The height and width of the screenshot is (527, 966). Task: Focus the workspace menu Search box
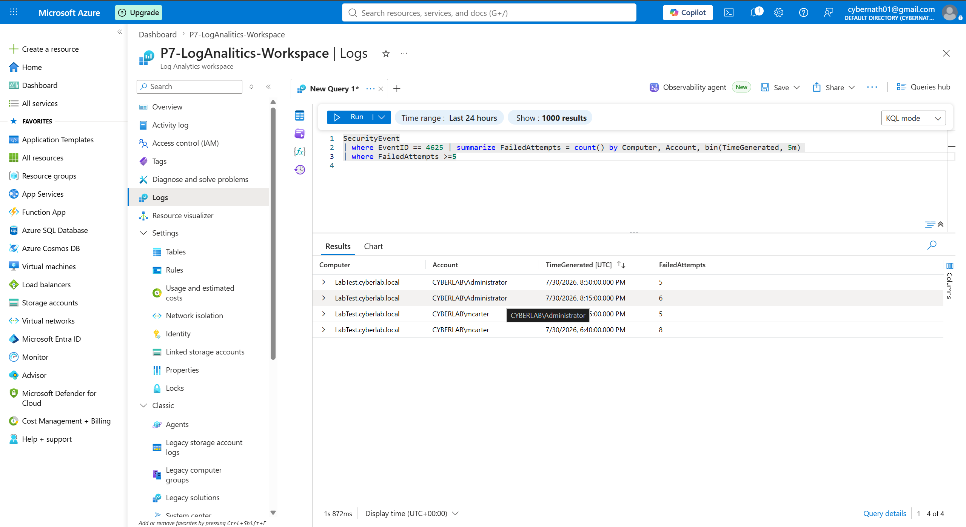[190, 87]
